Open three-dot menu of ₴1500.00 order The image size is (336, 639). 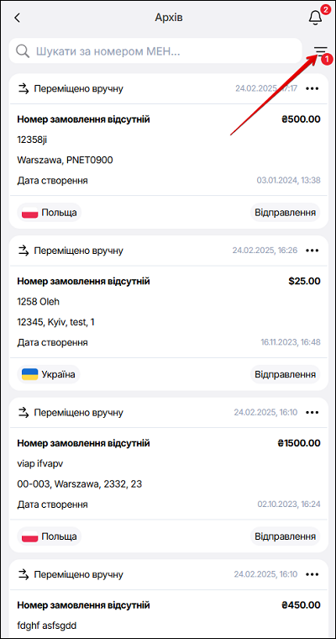pos(312,413)
